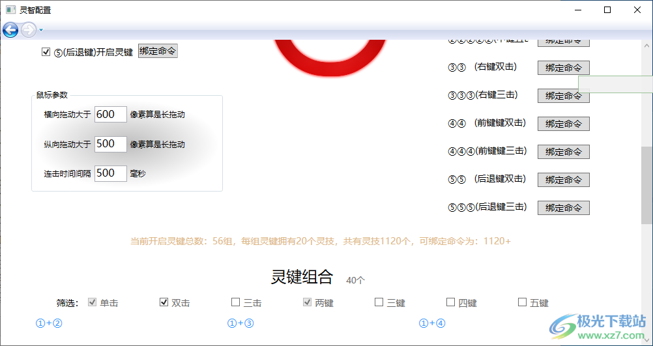Click the 筛选 label
Viewport: 653px width, 346px height.
[68, 303]
